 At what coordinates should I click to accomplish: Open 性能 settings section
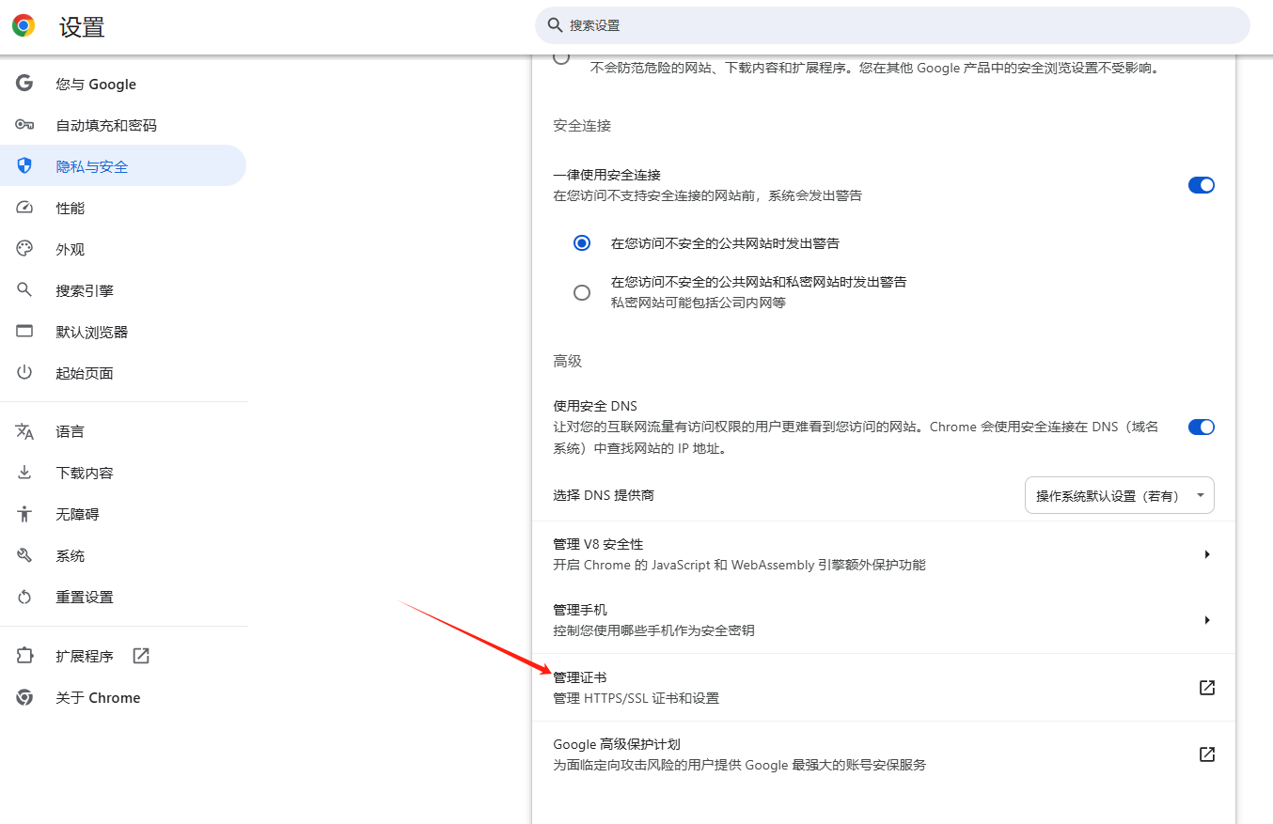[x=123, y=208]
